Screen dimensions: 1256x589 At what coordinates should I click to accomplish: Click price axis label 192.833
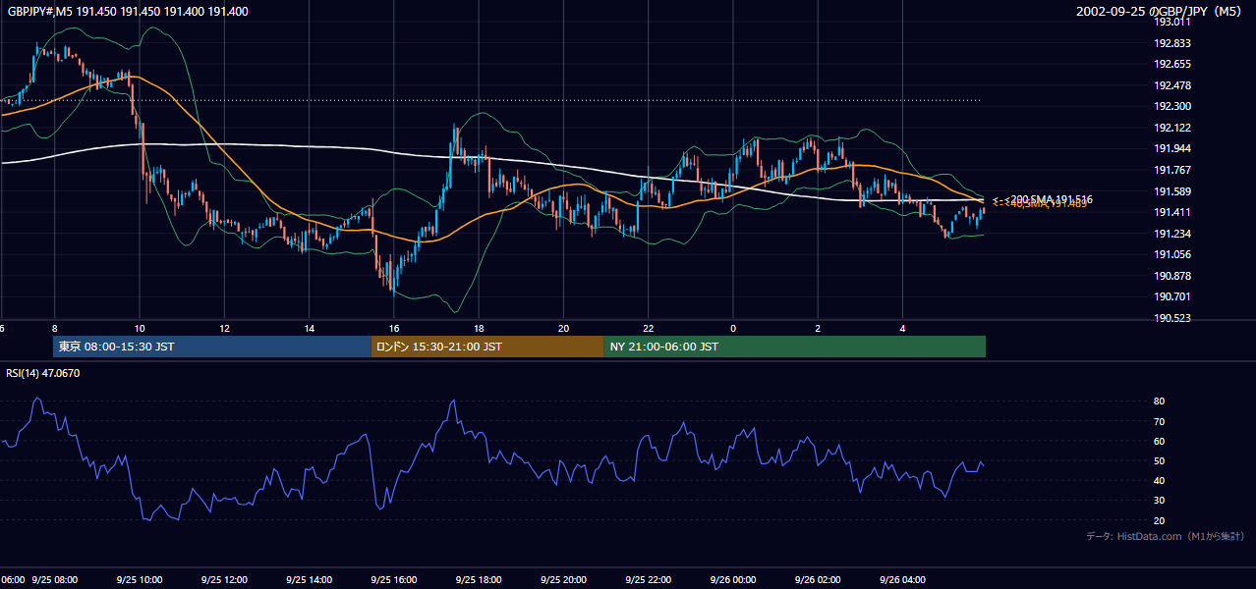point(1173,43)
